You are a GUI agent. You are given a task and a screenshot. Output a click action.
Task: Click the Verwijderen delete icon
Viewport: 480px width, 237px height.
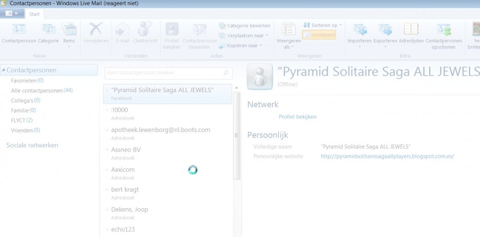96,29
